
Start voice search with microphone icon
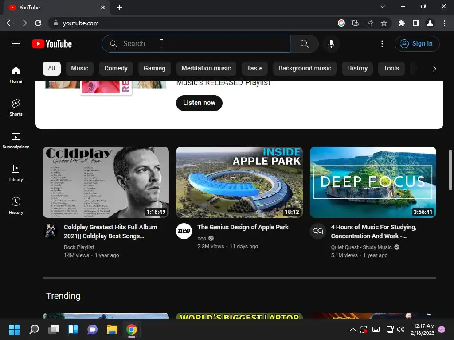tap(331, 44)
